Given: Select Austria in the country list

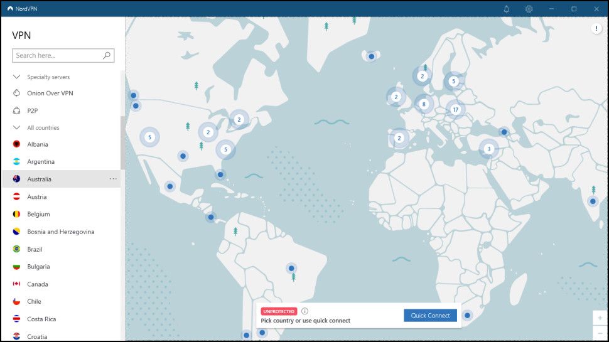Looking at the screenshot, I should 61,196.
